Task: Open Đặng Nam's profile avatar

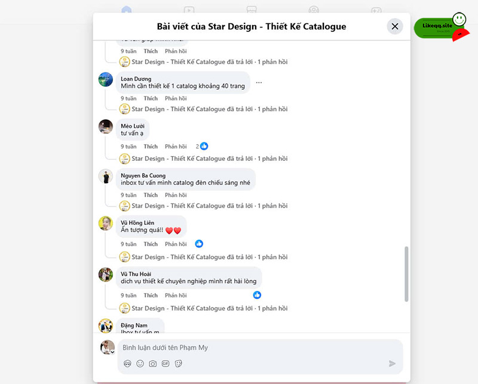Action: click(106, 325)
